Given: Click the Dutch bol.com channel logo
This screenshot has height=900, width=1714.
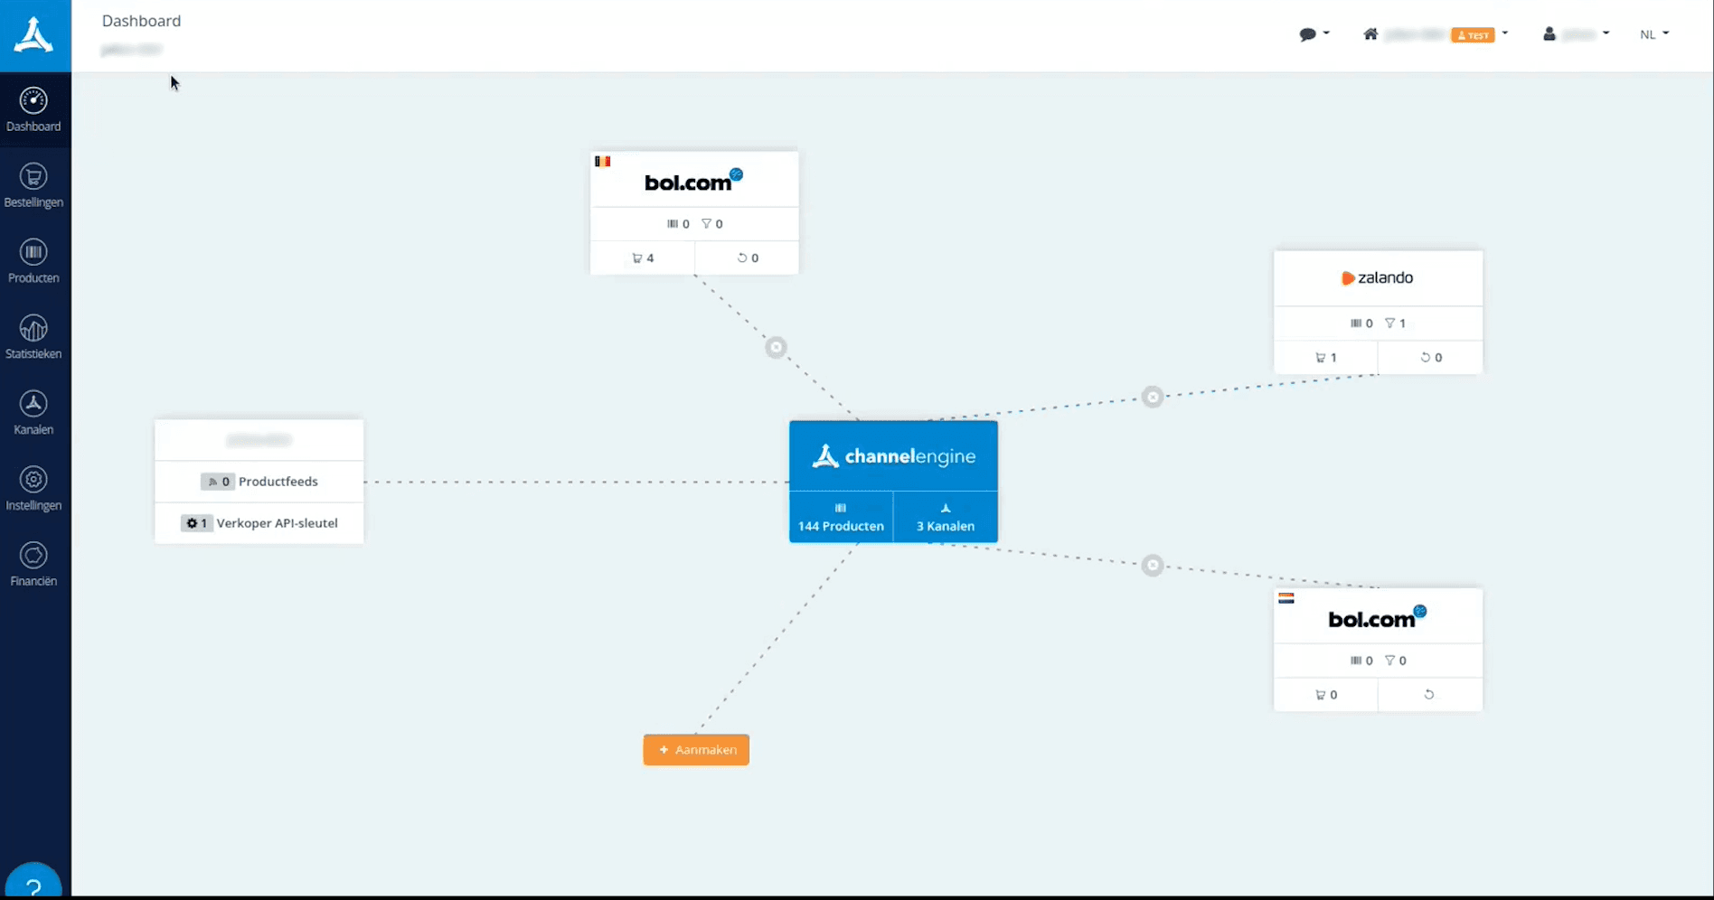Looking at the screenshot, I should 1378,618.
